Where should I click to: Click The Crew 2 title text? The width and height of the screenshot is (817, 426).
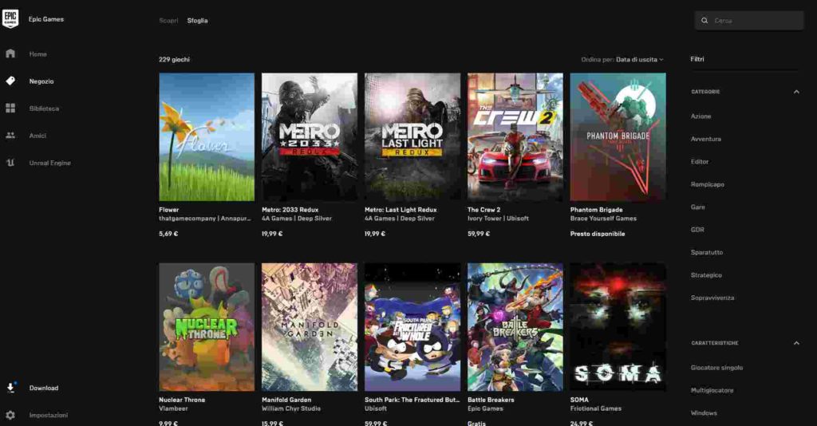483,210
